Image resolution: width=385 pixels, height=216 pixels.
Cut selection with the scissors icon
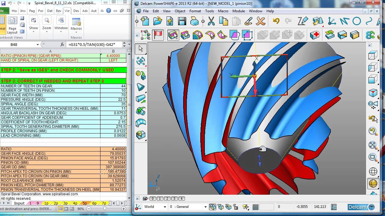click(211, 21)
